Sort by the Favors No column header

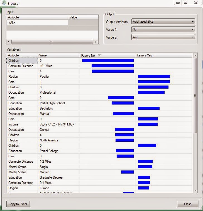(x=108, y=55)
